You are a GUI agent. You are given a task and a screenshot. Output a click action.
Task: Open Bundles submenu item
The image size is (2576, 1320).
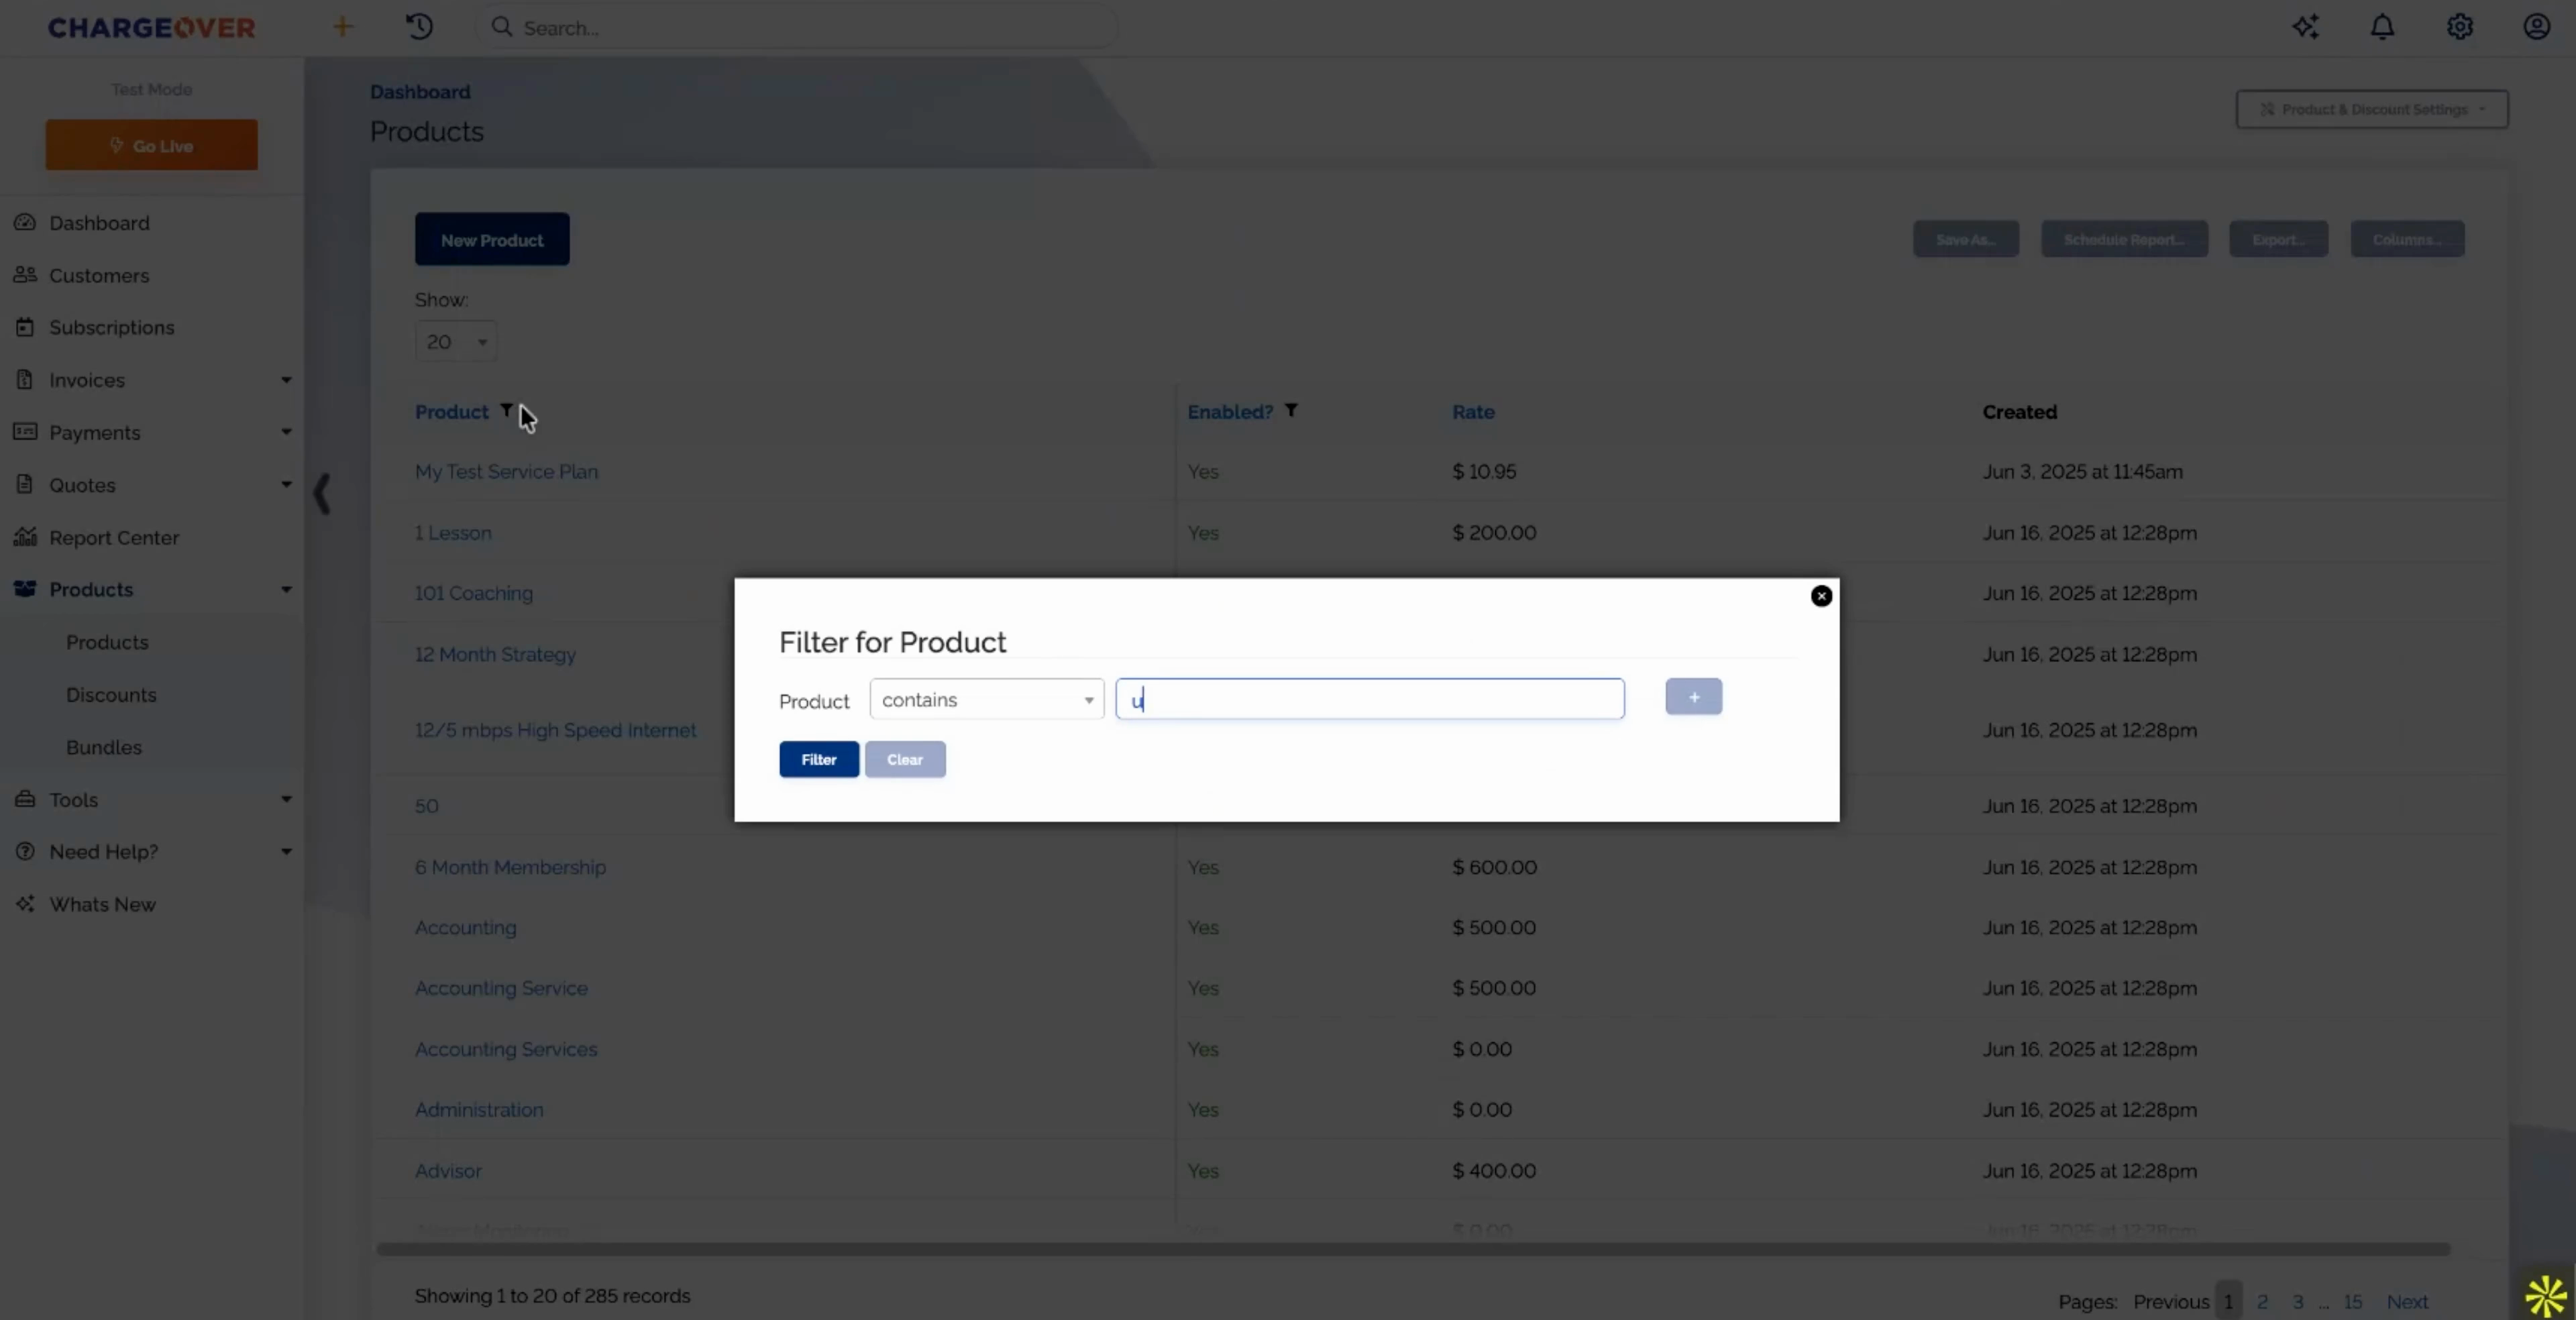tap(104, 747)
